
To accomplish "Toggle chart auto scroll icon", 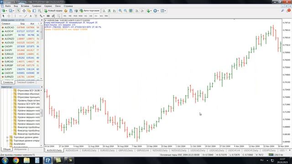I will (x=137, y=11).
